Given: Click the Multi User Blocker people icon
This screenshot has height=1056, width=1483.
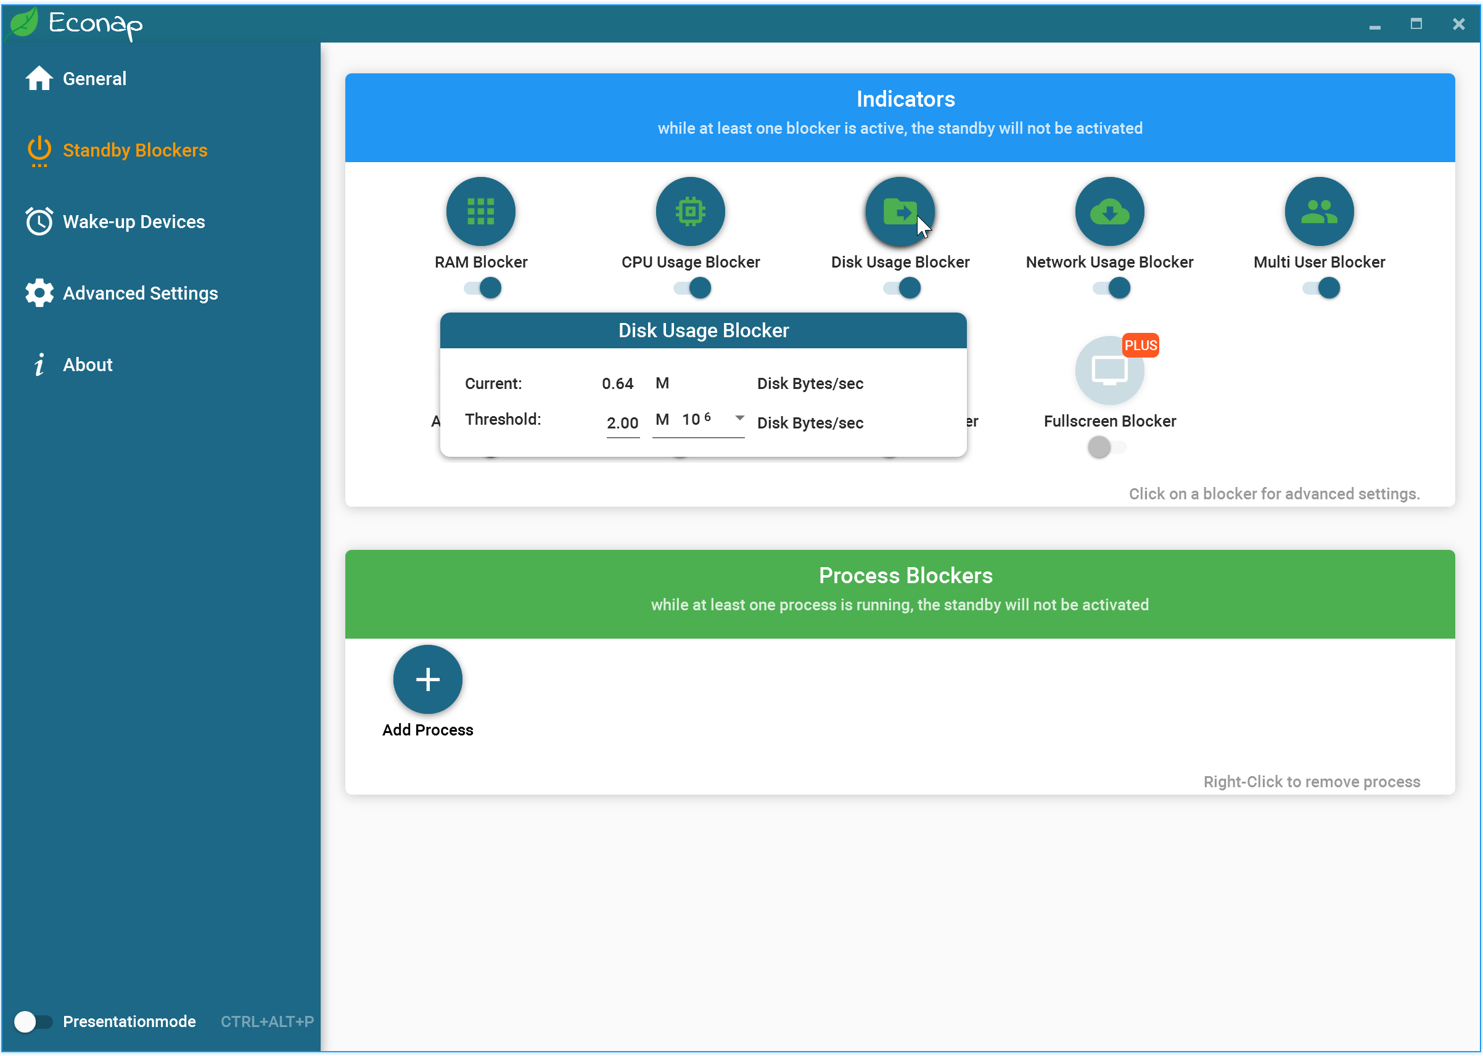Looking at the screenshot, I should [x=1318, y=211].
